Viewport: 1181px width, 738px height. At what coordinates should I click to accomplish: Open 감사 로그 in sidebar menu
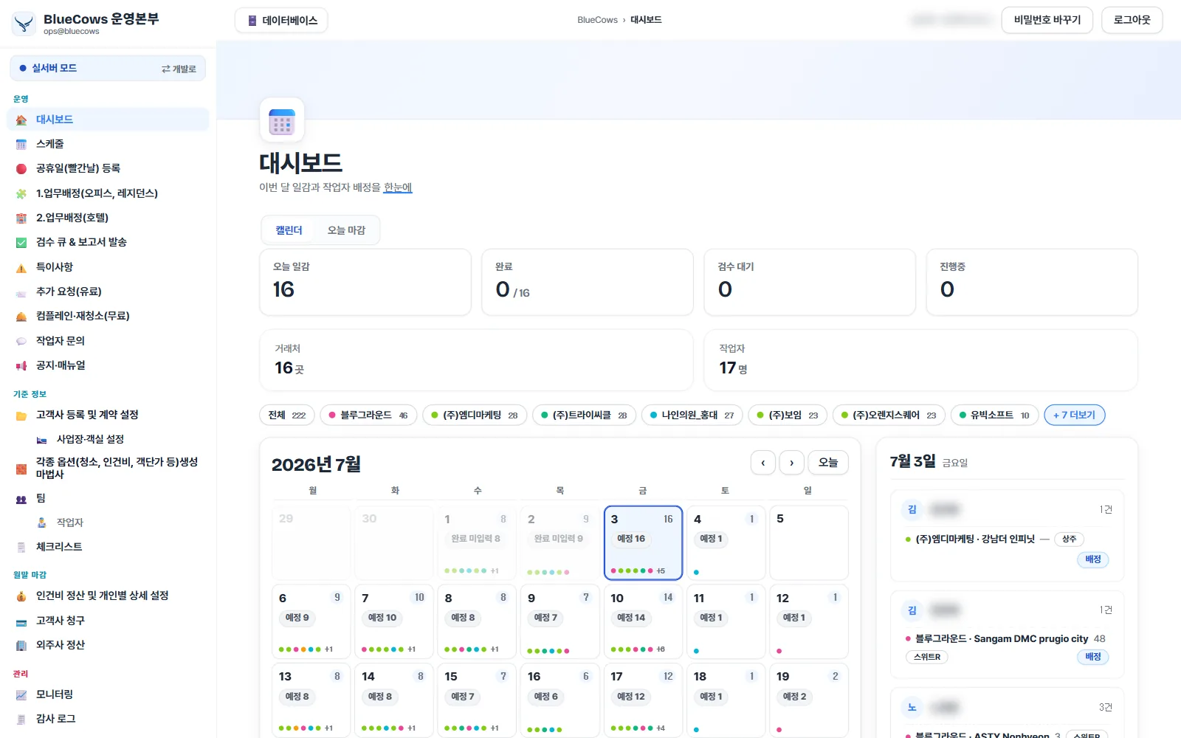pyautogui.click(x=109, y=719)
